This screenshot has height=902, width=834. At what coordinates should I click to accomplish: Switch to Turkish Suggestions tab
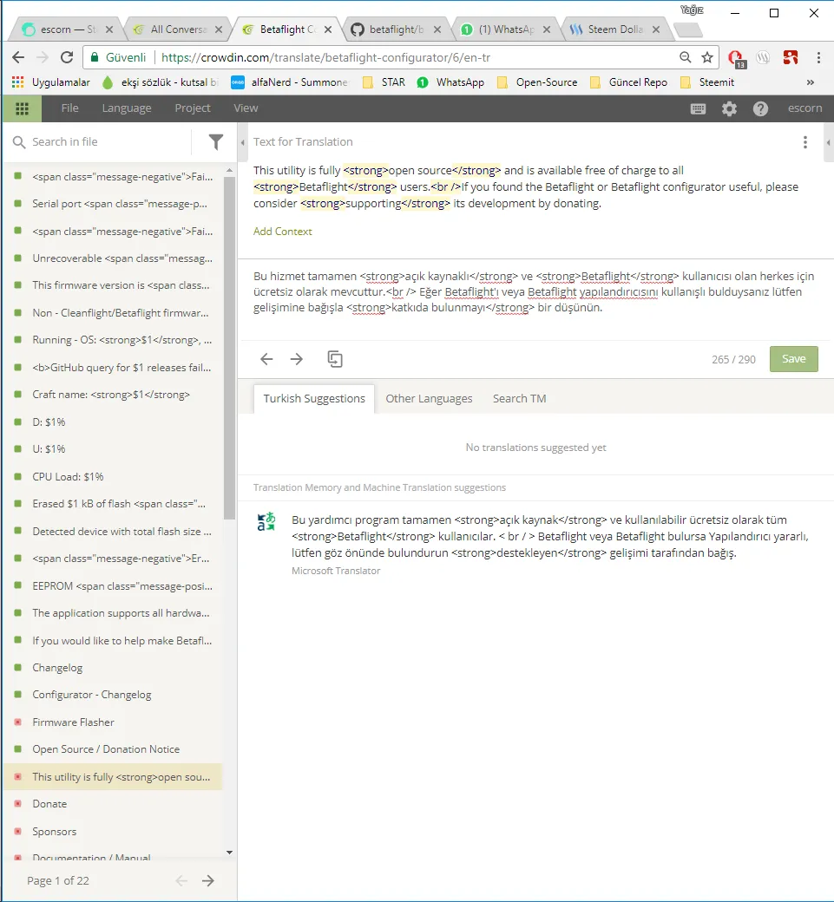[313, 399]
